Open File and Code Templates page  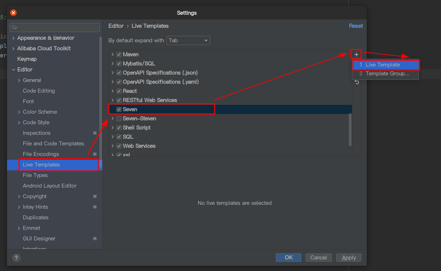click(x=53, y=144)
